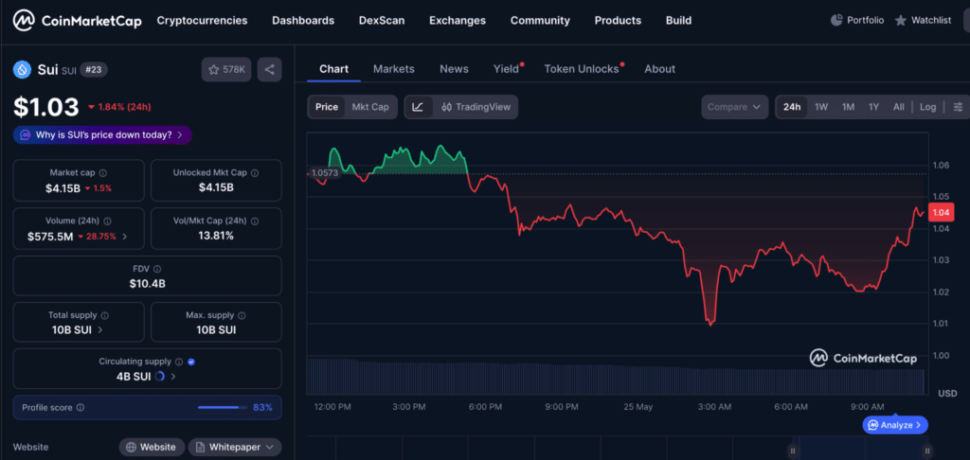Click Unlocked Mkt Cap info icon
This screenshot has width=970, height=460.
click(255, 174)
